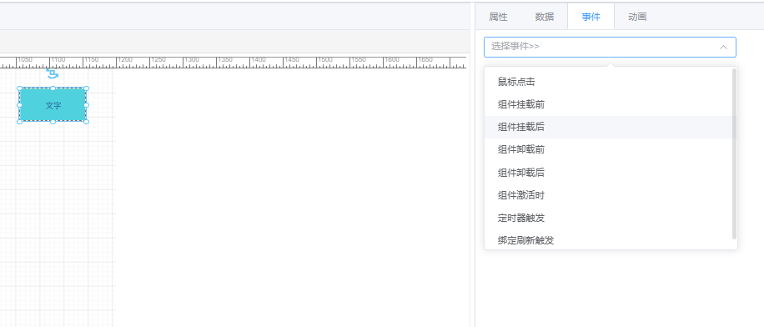Click the bottom-middle resize handle of 文字 box

[53, 121]
